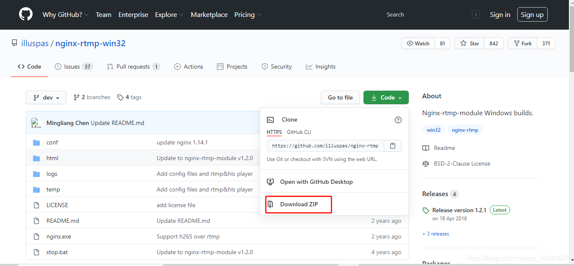View the 371 forks count
574x266 pixels.
[546, 43]
